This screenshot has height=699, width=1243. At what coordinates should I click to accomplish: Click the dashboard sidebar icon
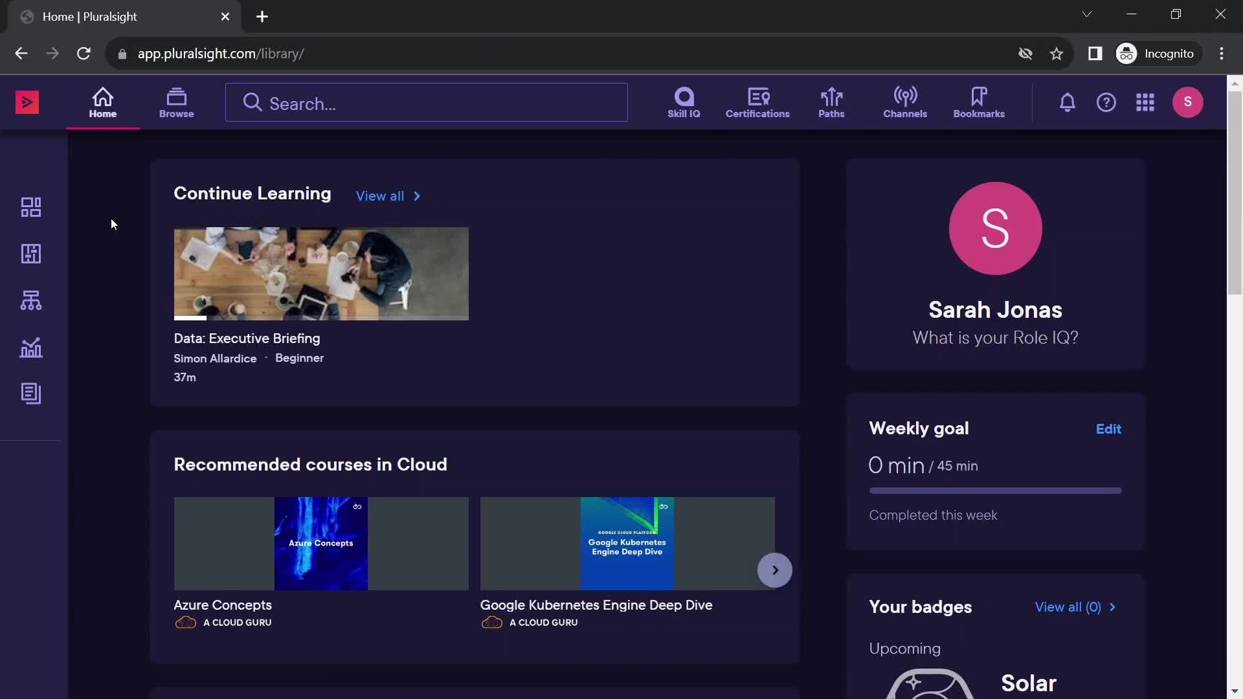pos(31,207)
